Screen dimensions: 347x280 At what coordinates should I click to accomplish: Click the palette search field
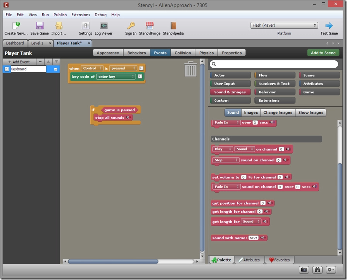click(274, 64)
